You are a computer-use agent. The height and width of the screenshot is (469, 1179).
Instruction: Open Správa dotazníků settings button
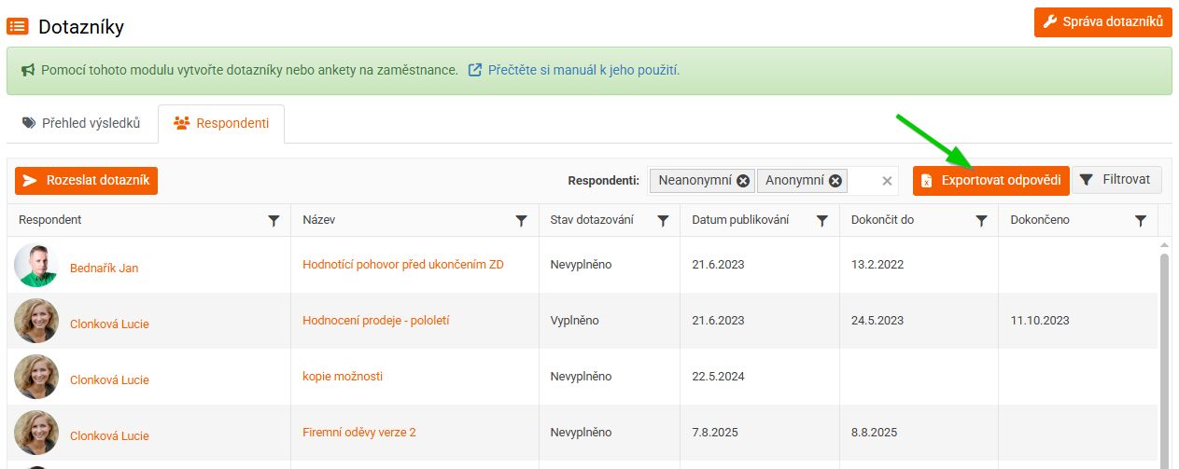click(1102, 21)
